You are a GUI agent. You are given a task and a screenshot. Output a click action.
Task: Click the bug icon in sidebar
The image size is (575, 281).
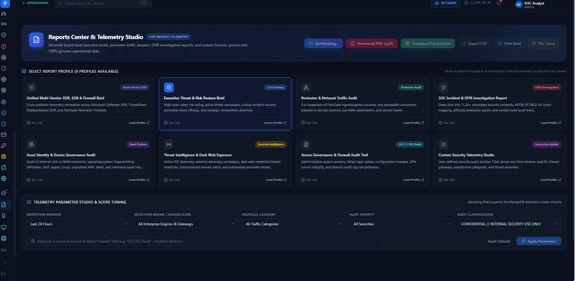pyautogui.click(x=4, y=157)
